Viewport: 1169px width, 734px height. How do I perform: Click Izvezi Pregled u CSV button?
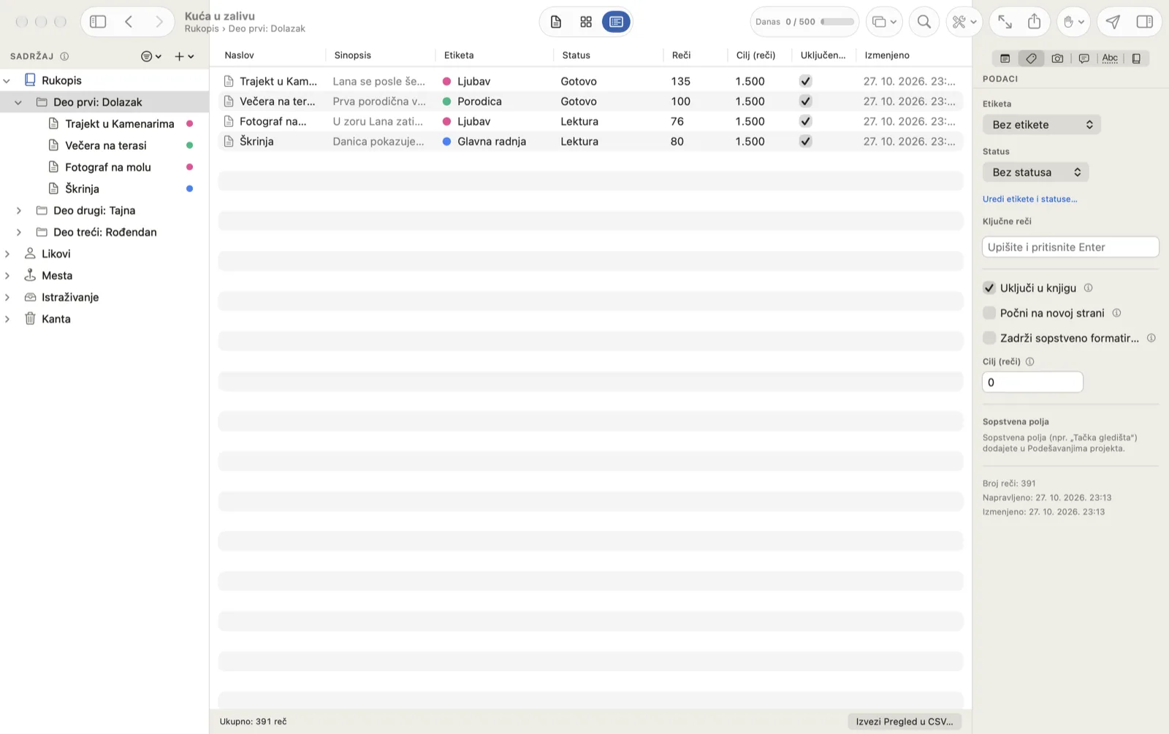[905, 722]
